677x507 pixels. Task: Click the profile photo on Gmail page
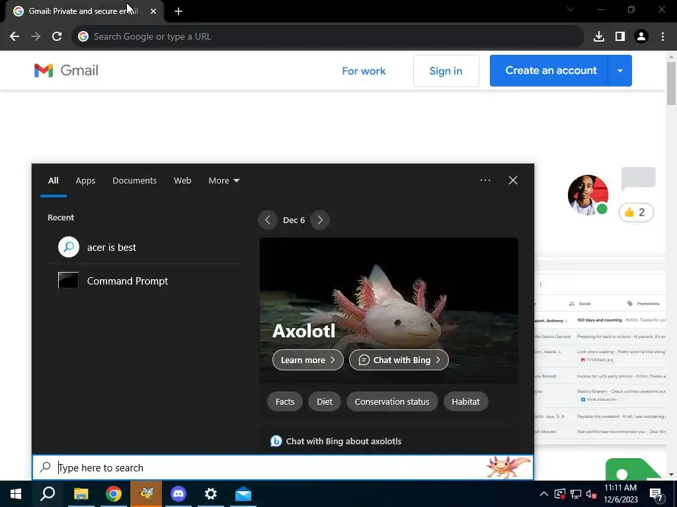pyautogui.click(x=588, y=195)
